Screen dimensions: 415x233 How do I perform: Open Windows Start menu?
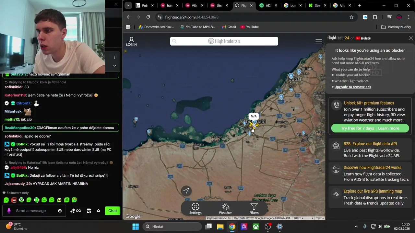[136, 227]
